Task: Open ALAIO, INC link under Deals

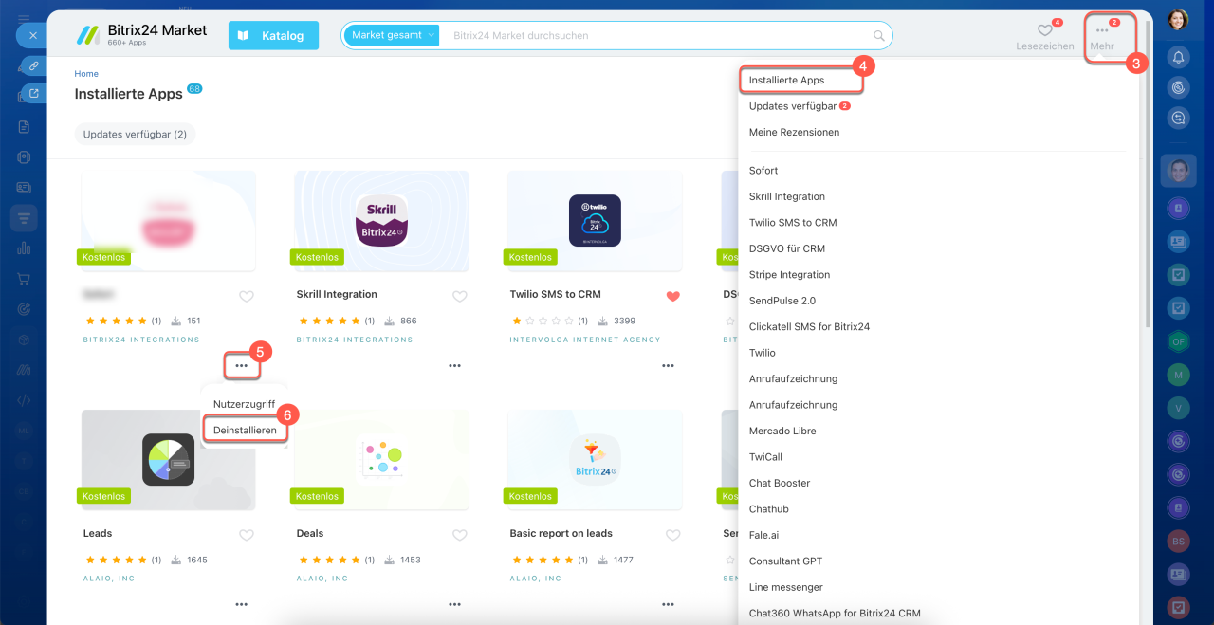Action: (x=322, y=579)
